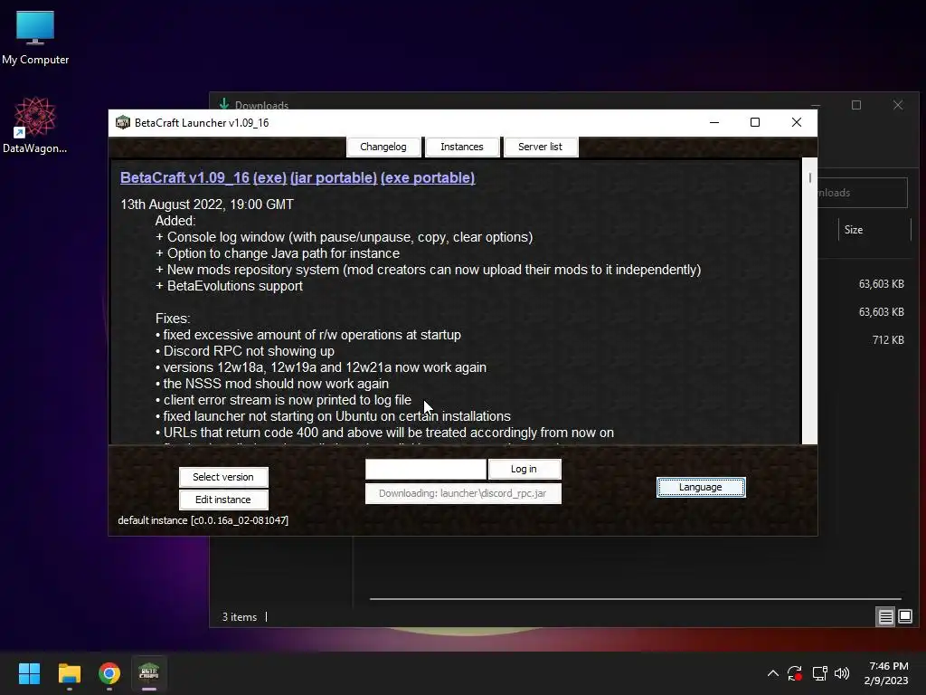The height and width of the screenshot is (695, 926).
Task: Click the Downloading discord_rpc.jar status button
Action: (463, 493)
